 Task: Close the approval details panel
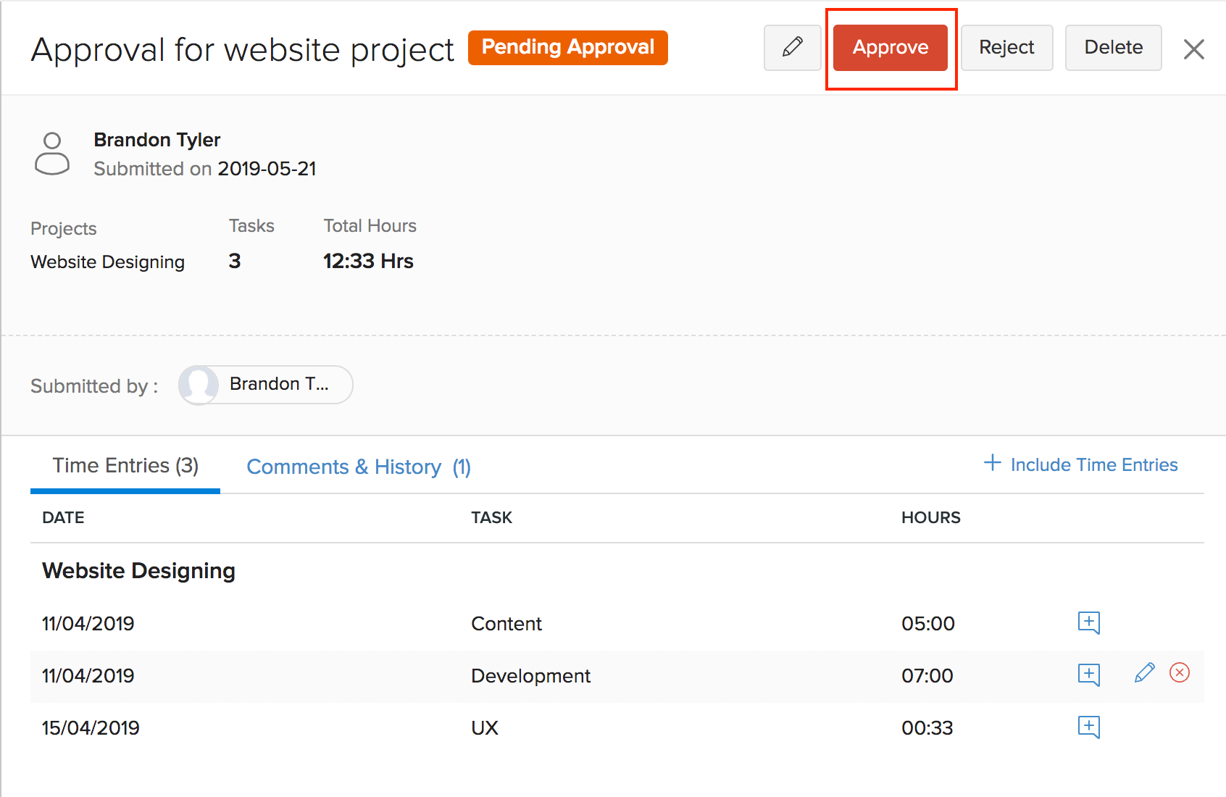1193,49
